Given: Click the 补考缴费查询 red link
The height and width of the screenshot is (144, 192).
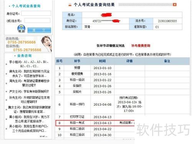Looking at the screenshot, I should (x=141, y=46).
